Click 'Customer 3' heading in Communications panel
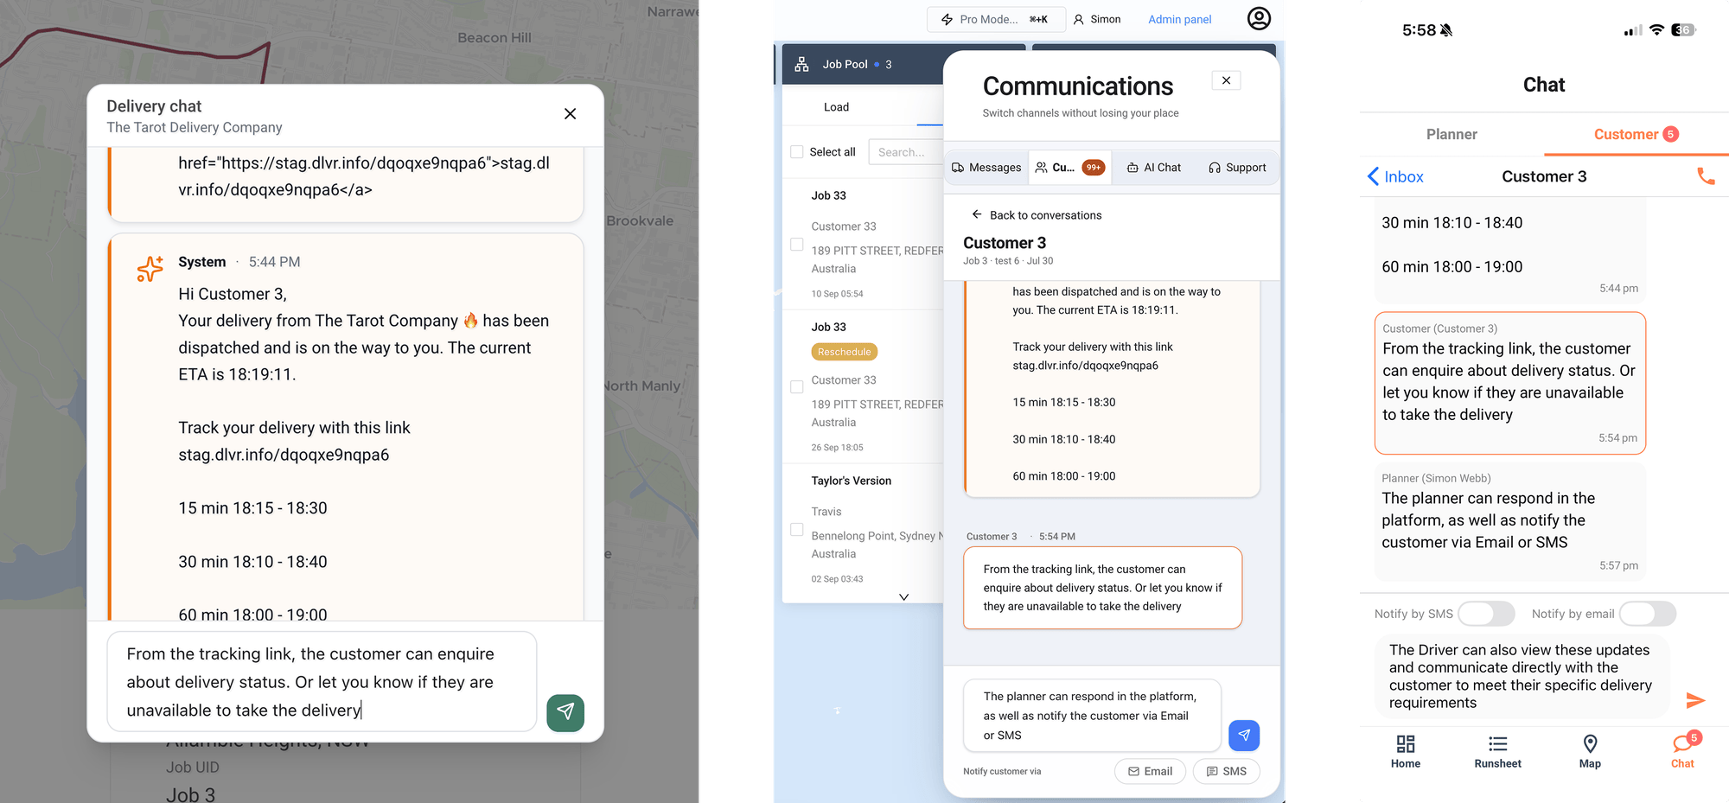 (1005, 243)
